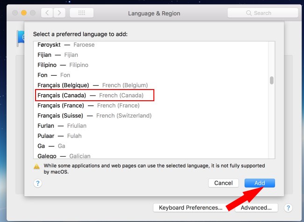Screen dimensions: 304x222
Task: Click the back navigation arrow
Action: tap(47, 13)
